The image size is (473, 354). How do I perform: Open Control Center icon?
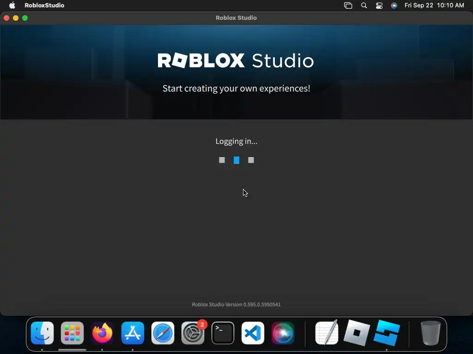[379, 6]
